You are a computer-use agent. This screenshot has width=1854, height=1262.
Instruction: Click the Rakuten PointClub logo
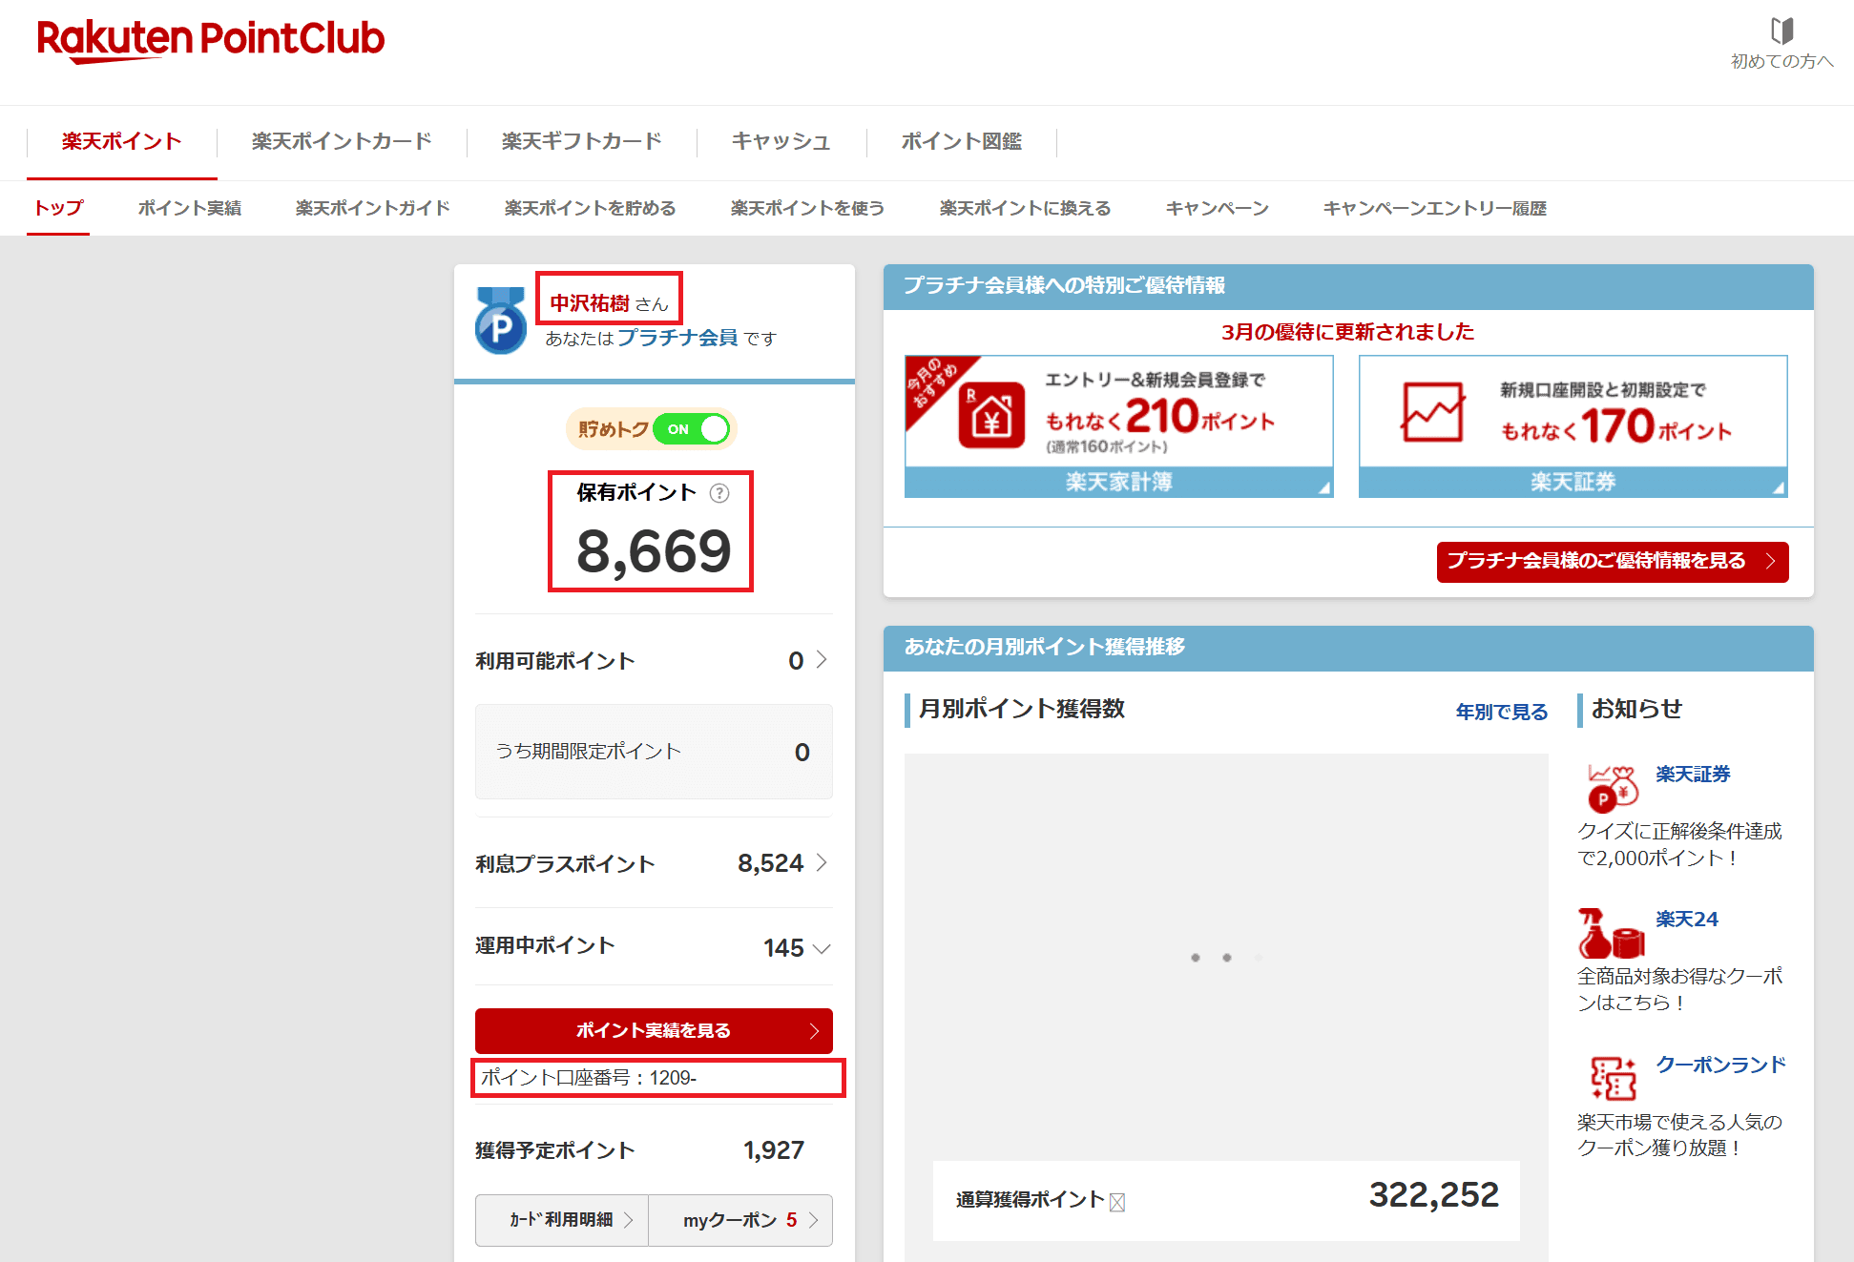tap(210, 38)
